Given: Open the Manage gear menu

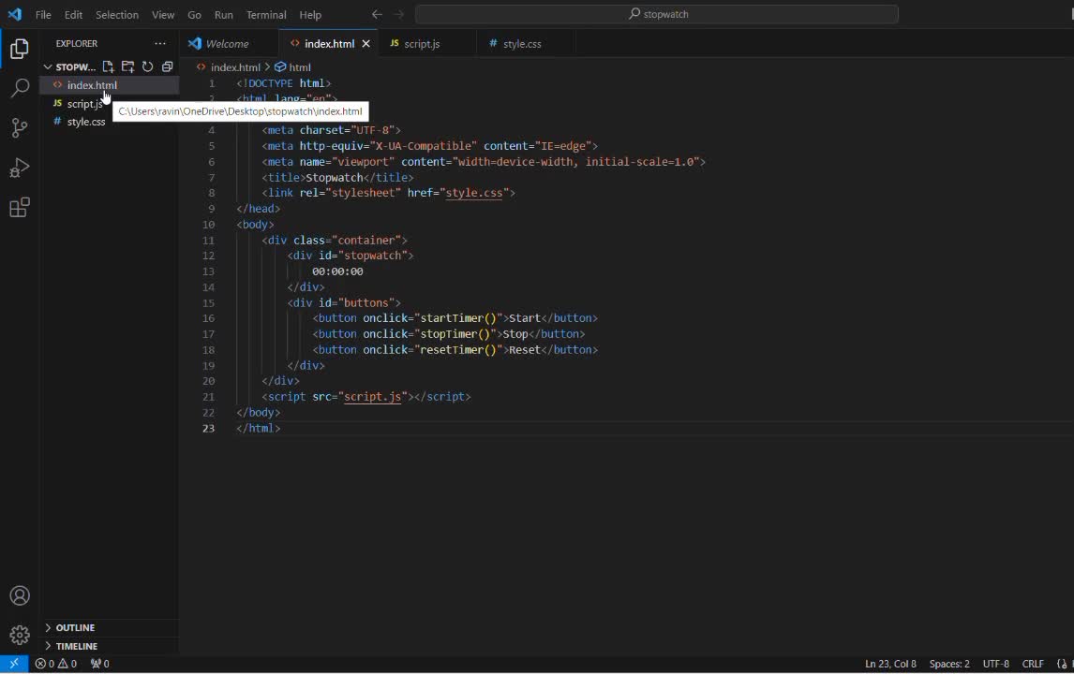Looking at the screenshot, I should click(x=20, y=636).
